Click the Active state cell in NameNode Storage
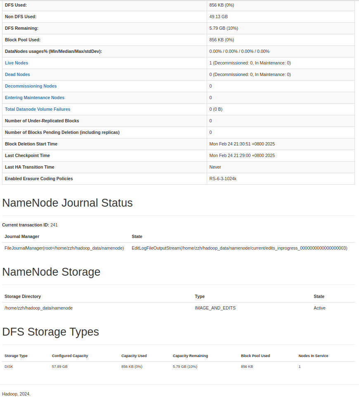 pyautogui.click(x=319, y=308)
